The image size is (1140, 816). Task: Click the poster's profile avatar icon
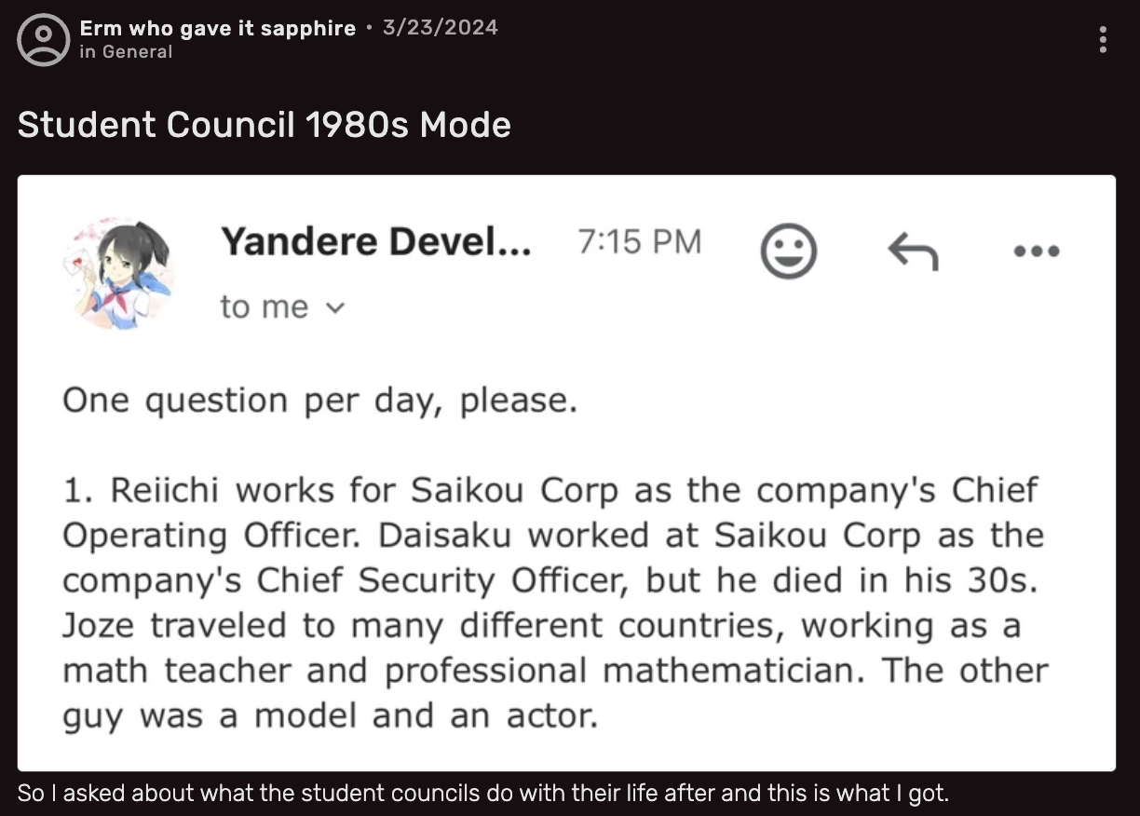point(43,39)
